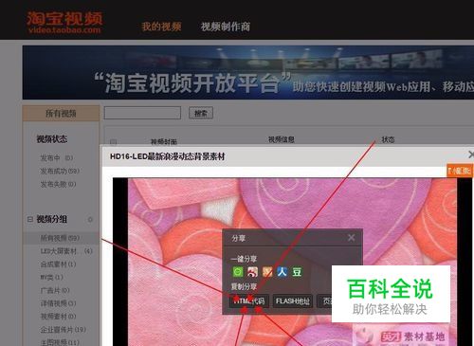Open the 视频制作商 tab
The width and height of the screenshot is (474, 346).
226,27
